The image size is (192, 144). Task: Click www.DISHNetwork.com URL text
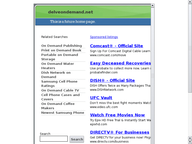coord(107,90)
